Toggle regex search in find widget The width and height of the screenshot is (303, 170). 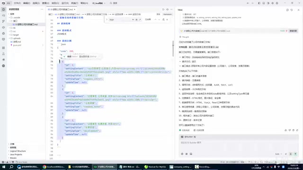(x=140, y=19)
